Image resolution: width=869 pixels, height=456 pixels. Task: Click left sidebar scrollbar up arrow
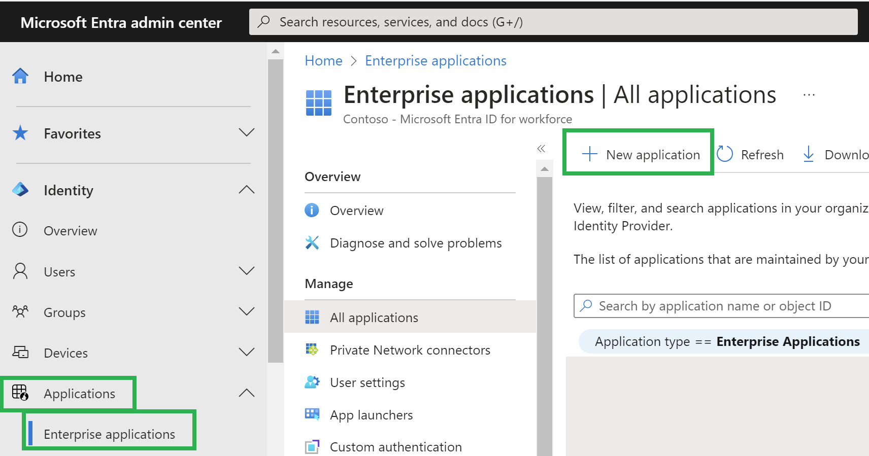pyautogui.click(x=276, y=51)
